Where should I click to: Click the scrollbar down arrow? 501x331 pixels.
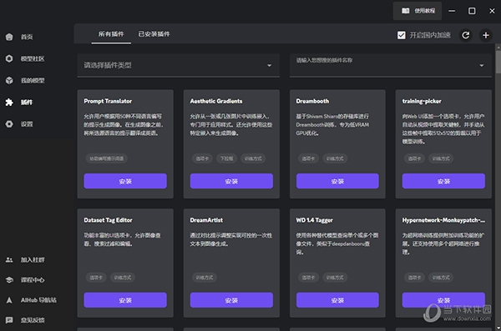click(498, 328)
